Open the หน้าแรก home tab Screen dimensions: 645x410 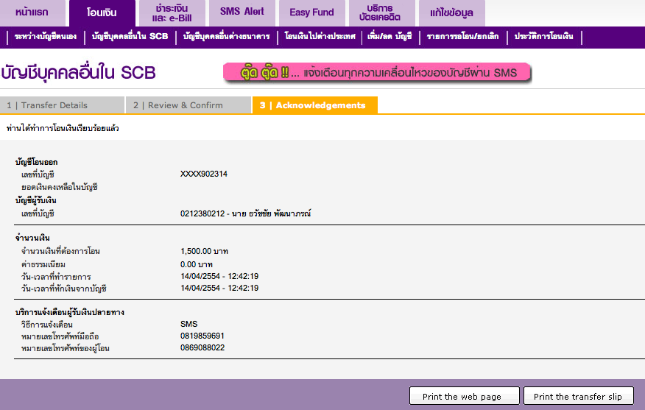pos(32,13)
